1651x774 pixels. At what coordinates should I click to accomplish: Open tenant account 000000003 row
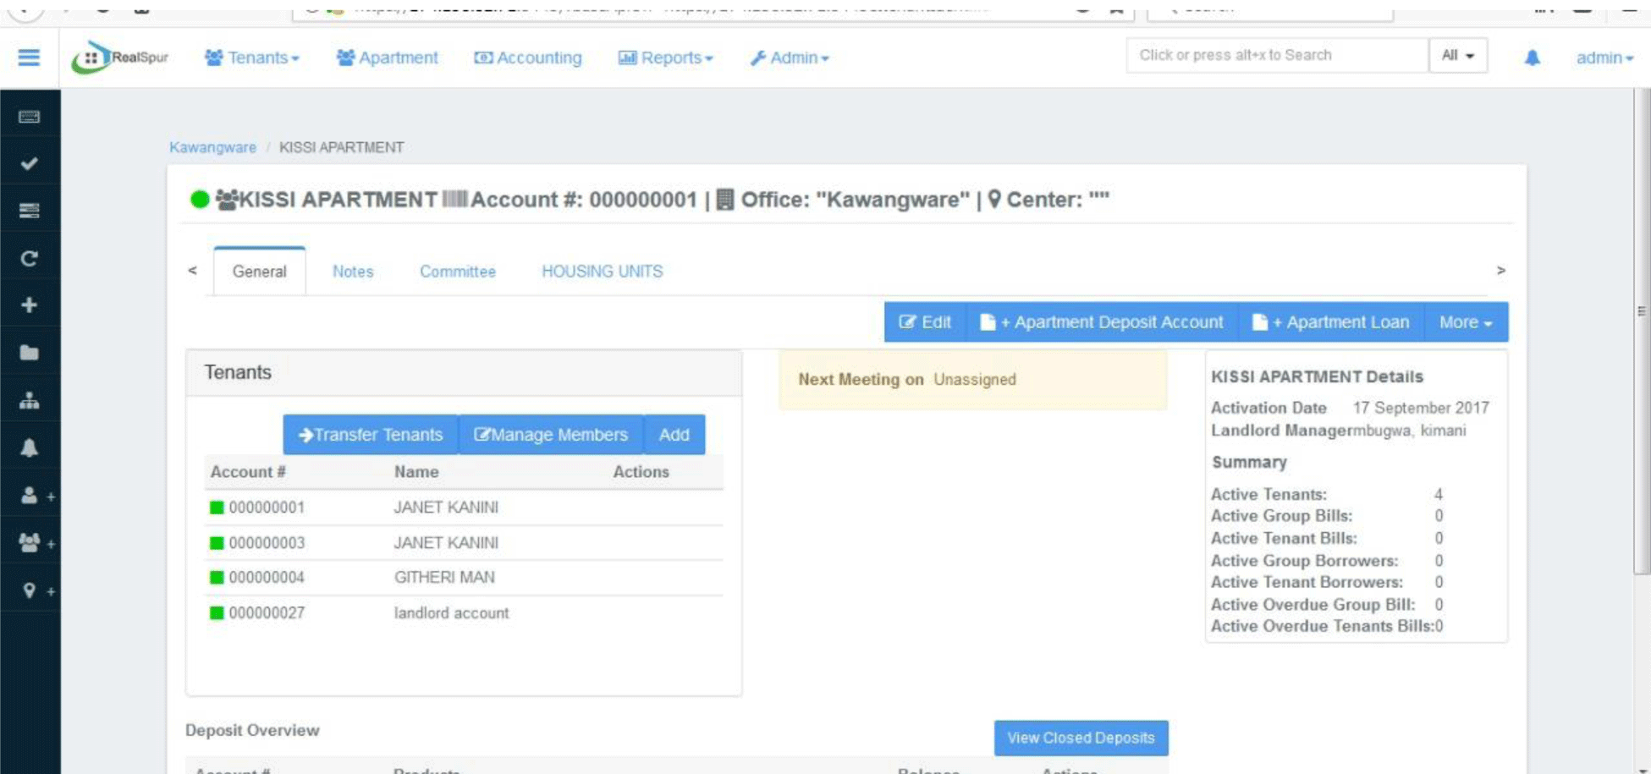click(464, 543)
